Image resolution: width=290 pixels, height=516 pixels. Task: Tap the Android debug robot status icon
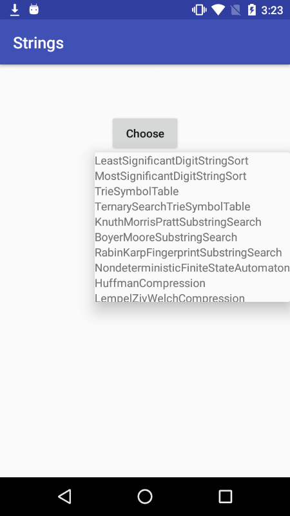[34, 9]
